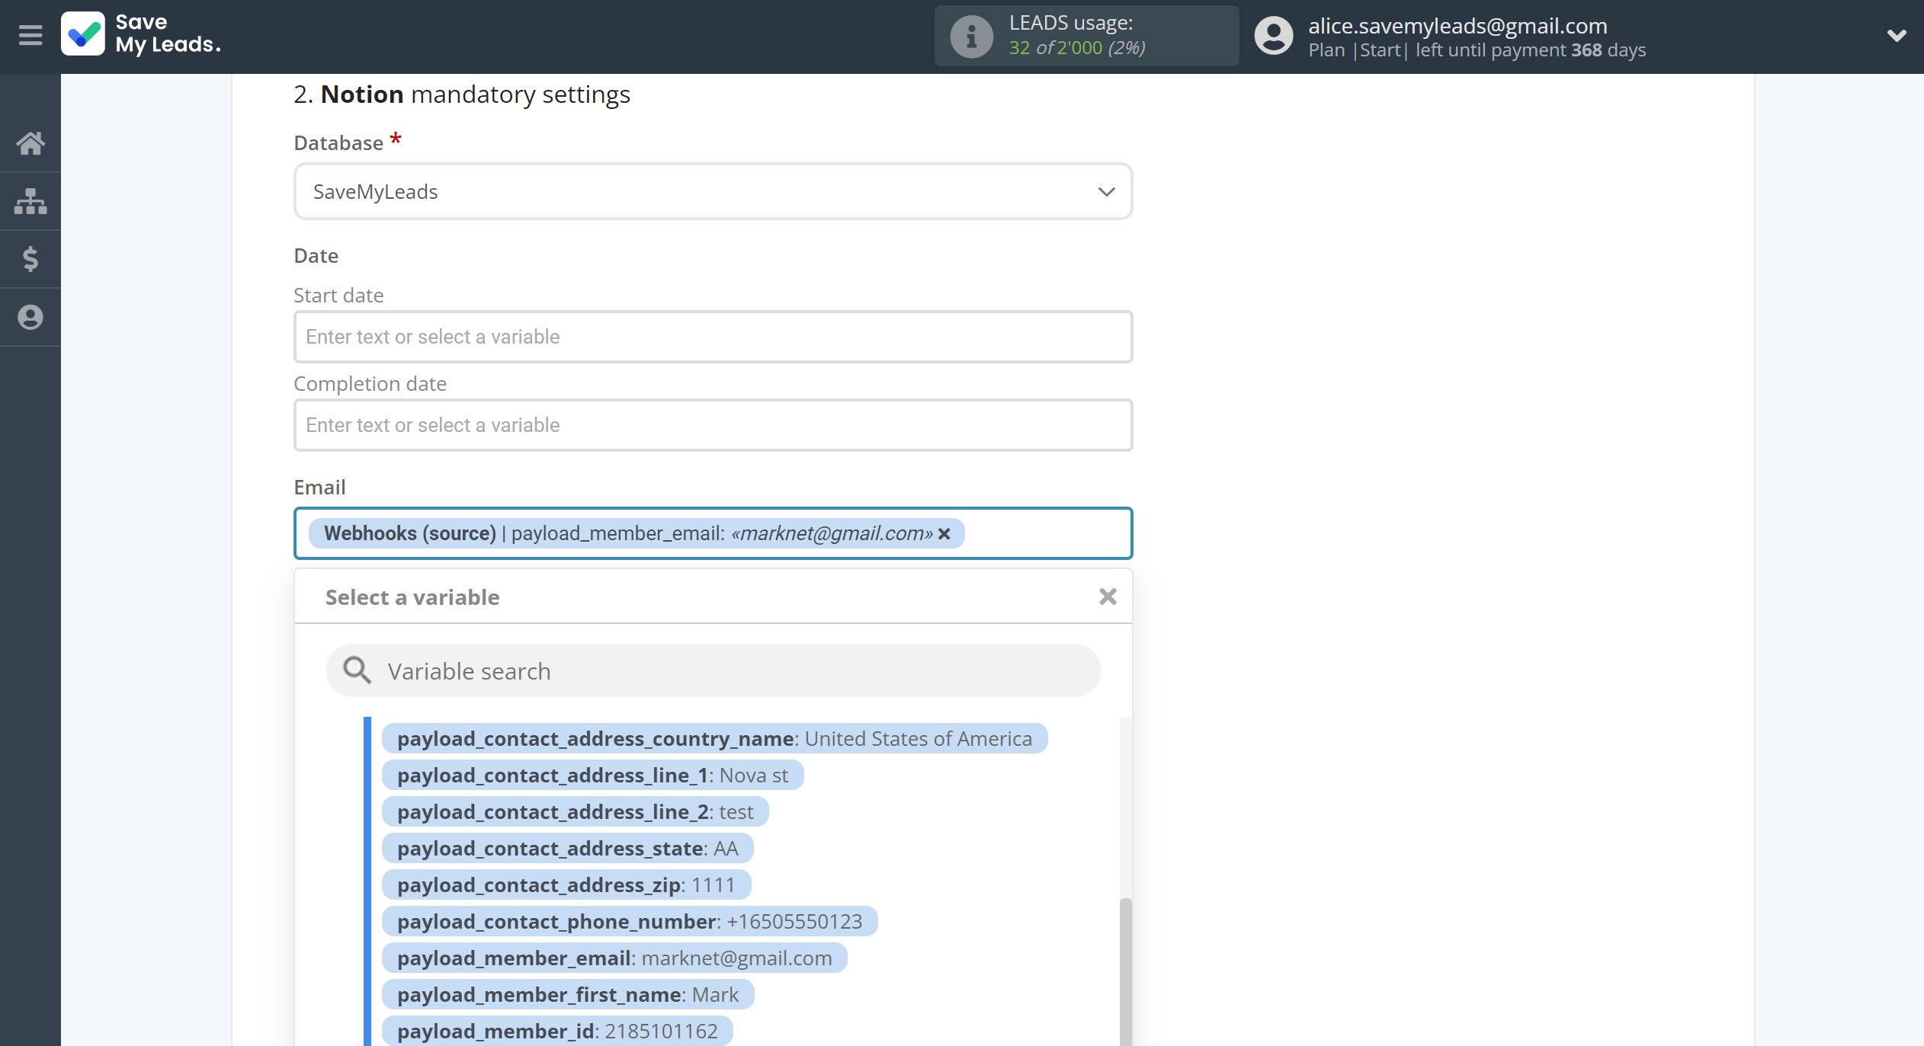Click the user avatar icon

click(x=1274, y=36)
